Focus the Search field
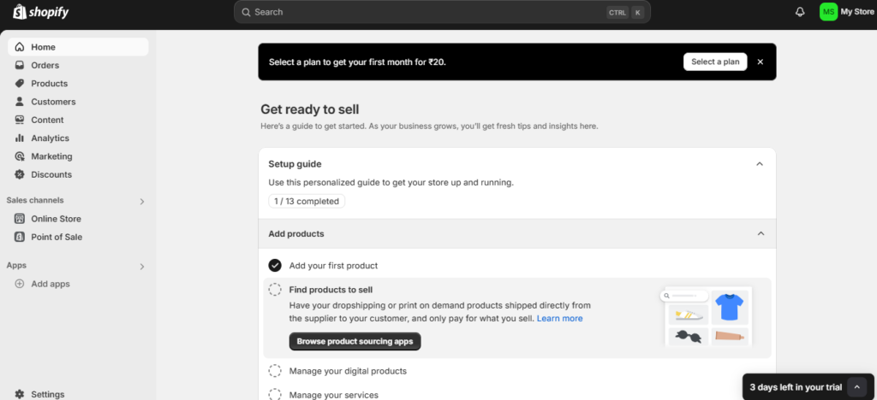877x400 pixels. point(442,12)
